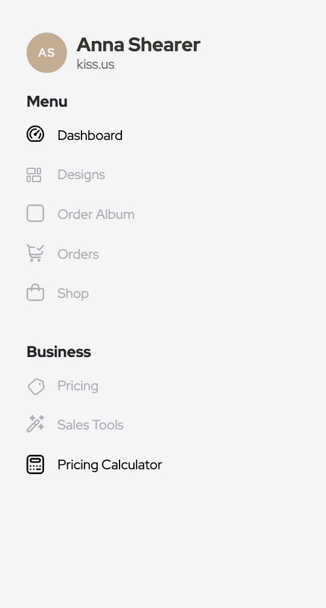The image size is (326, 608).
Task: Click the Shop bag icon
Action: 35,293
